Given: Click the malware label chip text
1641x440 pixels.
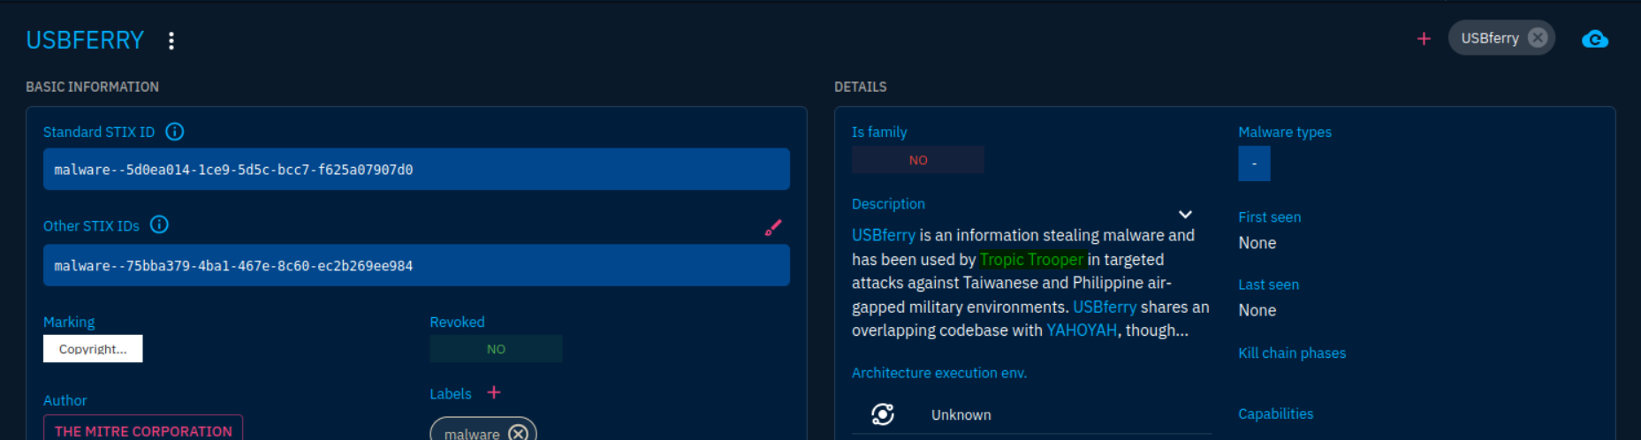Looking at the screenshot, I should click(472, 433).
